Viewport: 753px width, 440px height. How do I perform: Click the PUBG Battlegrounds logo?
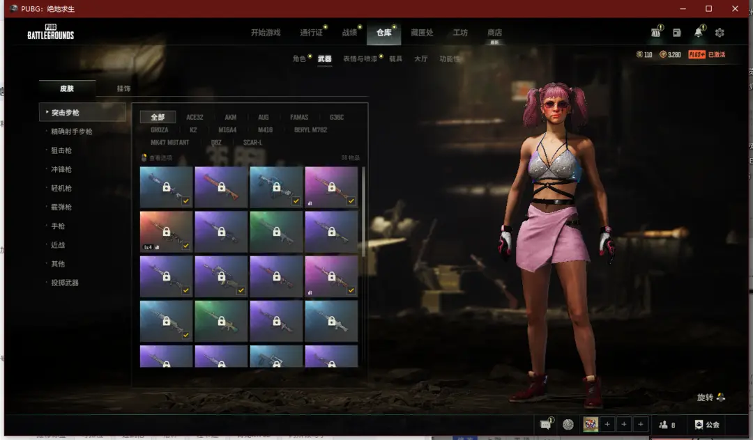(50, 31)
